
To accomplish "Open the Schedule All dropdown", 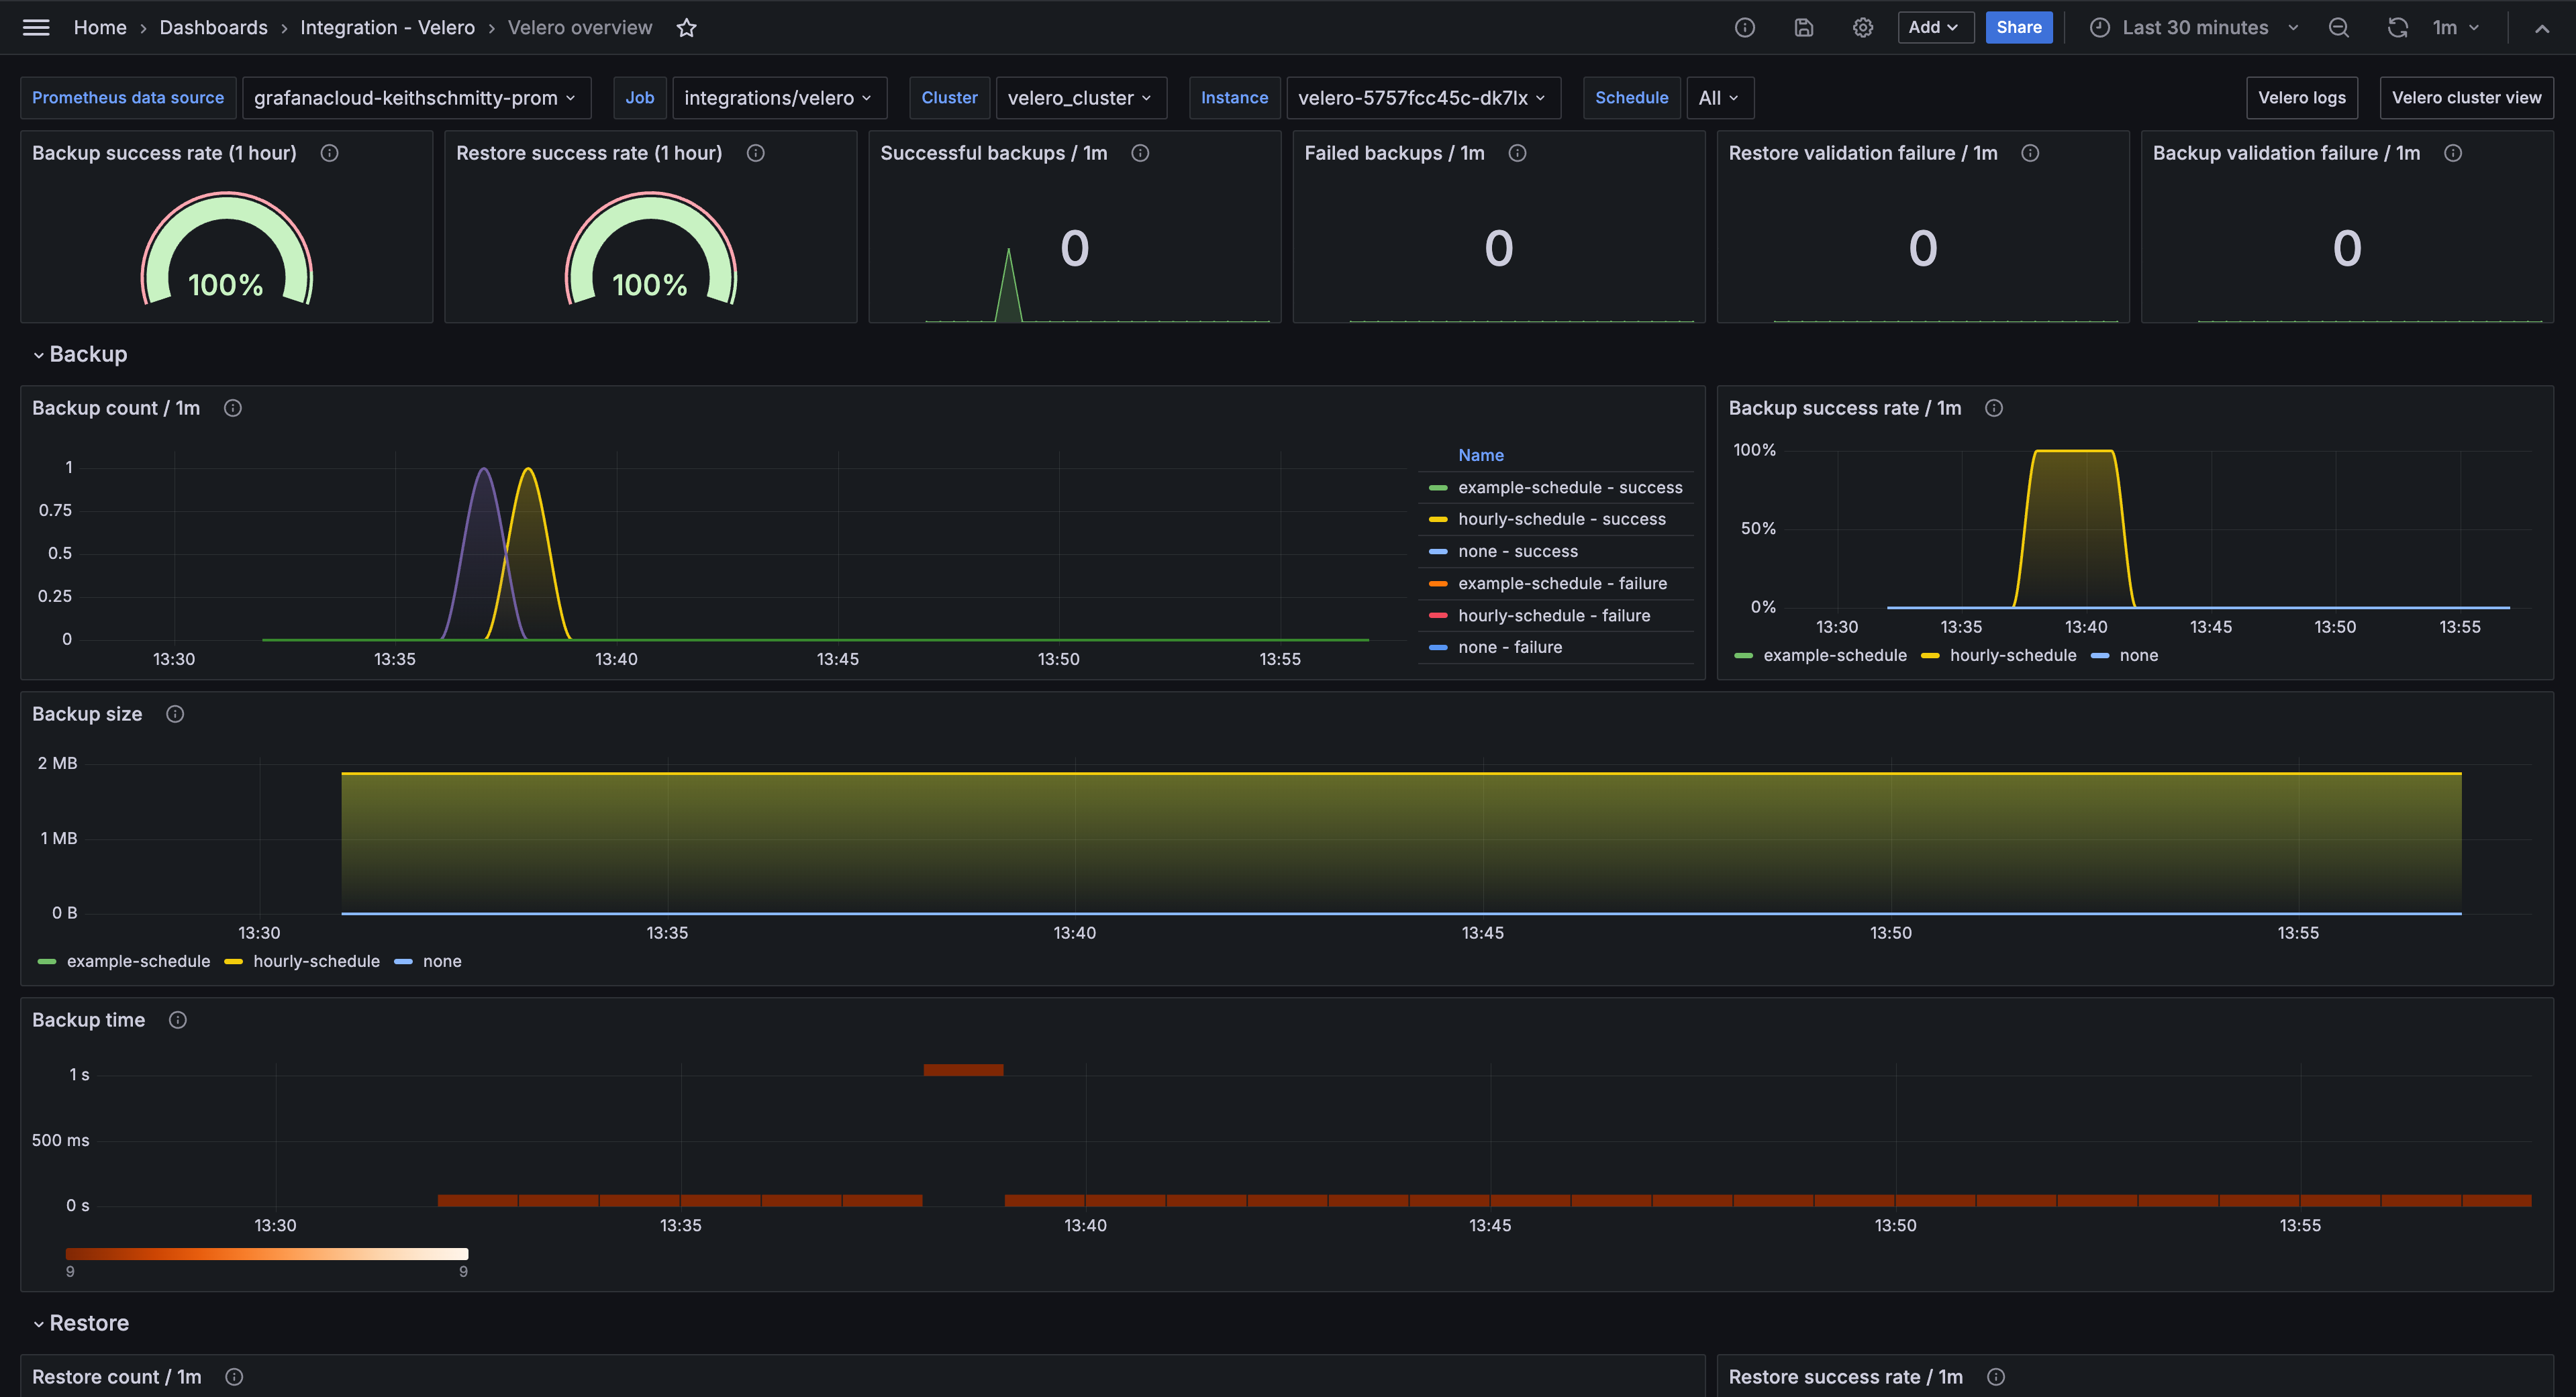I will [x=1720, y=97].
